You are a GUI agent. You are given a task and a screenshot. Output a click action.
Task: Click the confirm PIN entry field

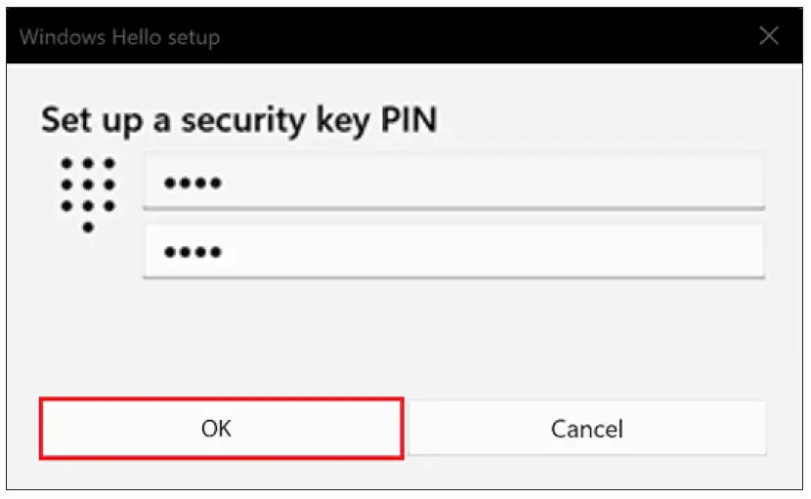[x=453, y=252]
